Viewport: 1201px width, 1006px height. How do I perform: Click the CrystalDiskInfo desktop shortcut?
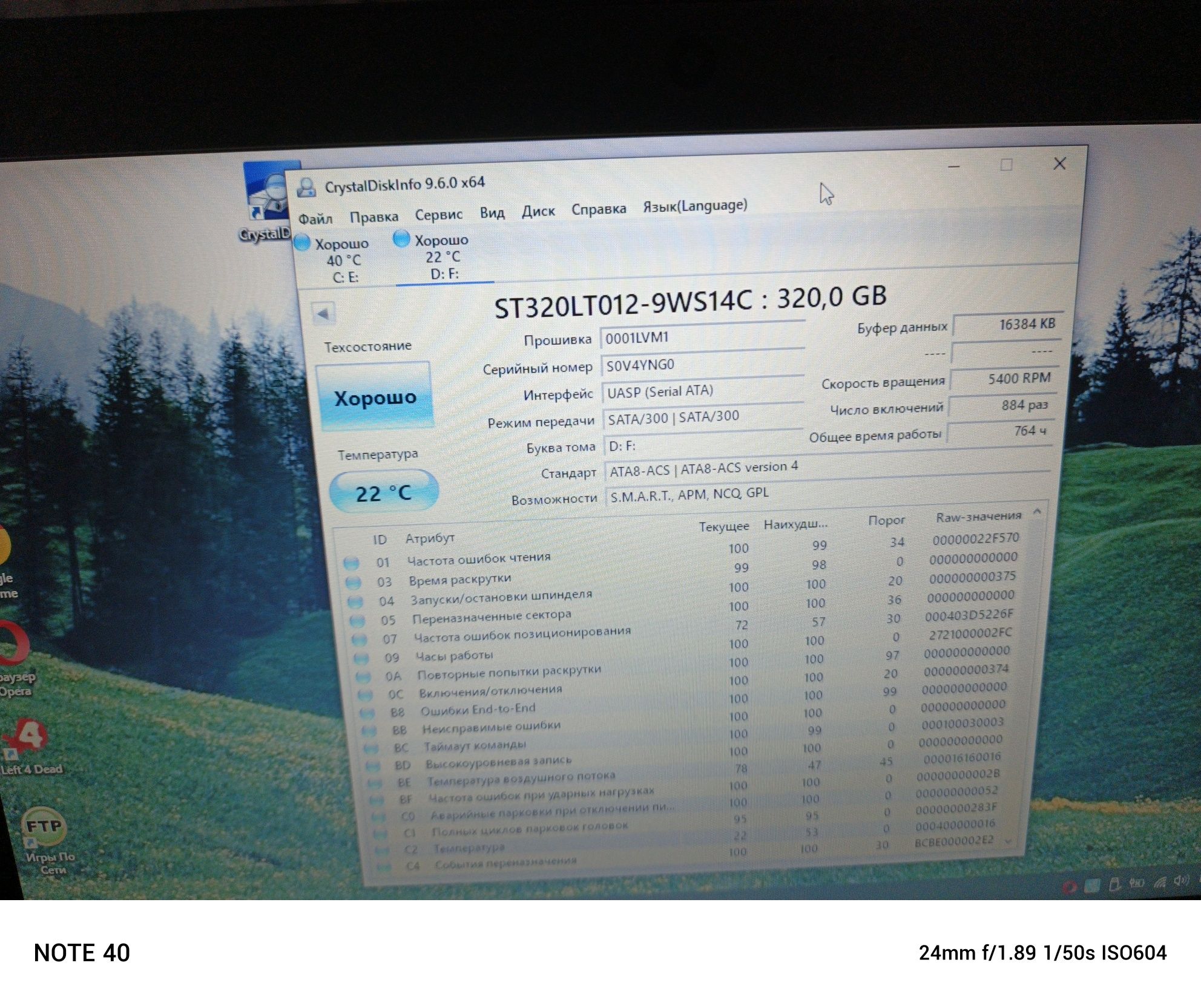coord(267,203)
